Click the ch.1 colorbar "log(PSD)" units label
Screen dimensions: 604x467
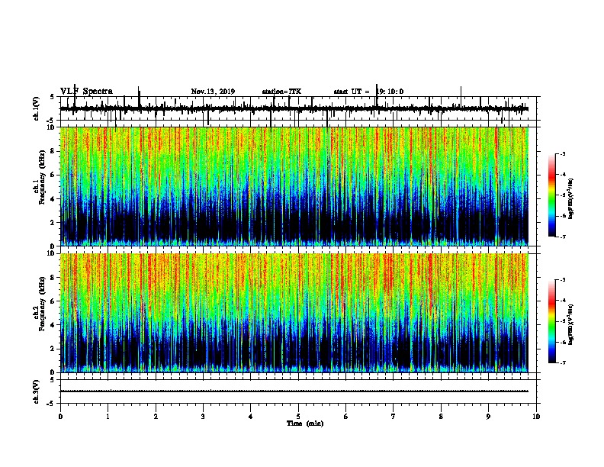[x=570, y=198]
